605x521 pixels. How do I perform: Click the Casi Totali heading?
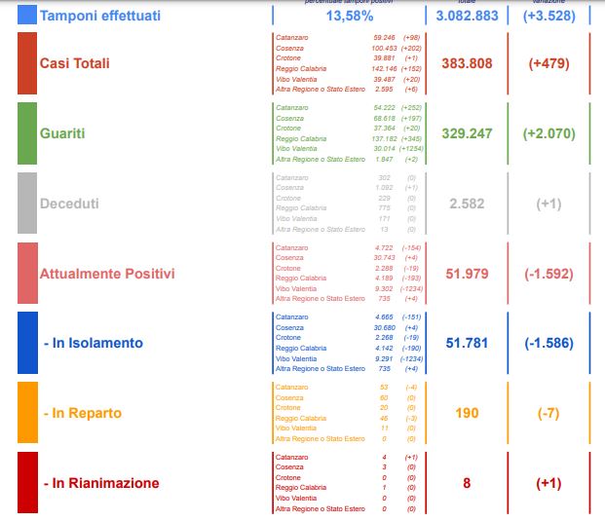(75, 63)
